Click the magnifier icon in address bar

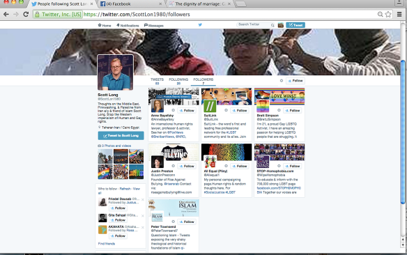[380, 14]
